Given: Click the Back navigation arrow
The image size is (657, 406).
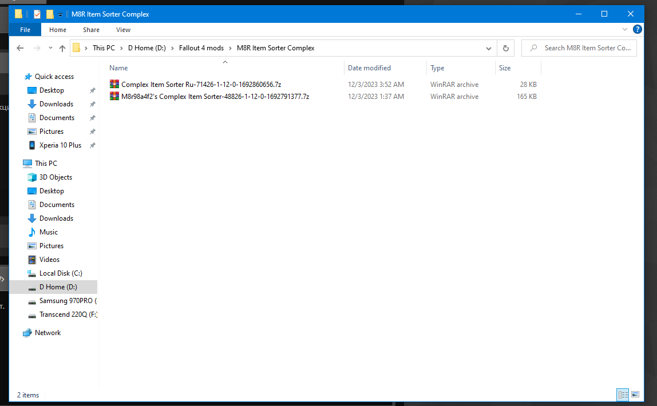Looking at the screenshot, I should (x=20, y=49).
